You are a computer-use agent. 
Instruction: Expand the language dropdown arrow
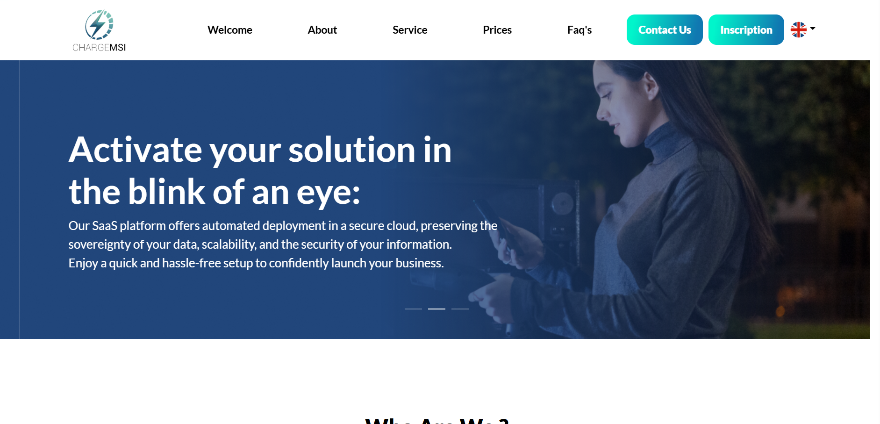(x=813, y=29)
